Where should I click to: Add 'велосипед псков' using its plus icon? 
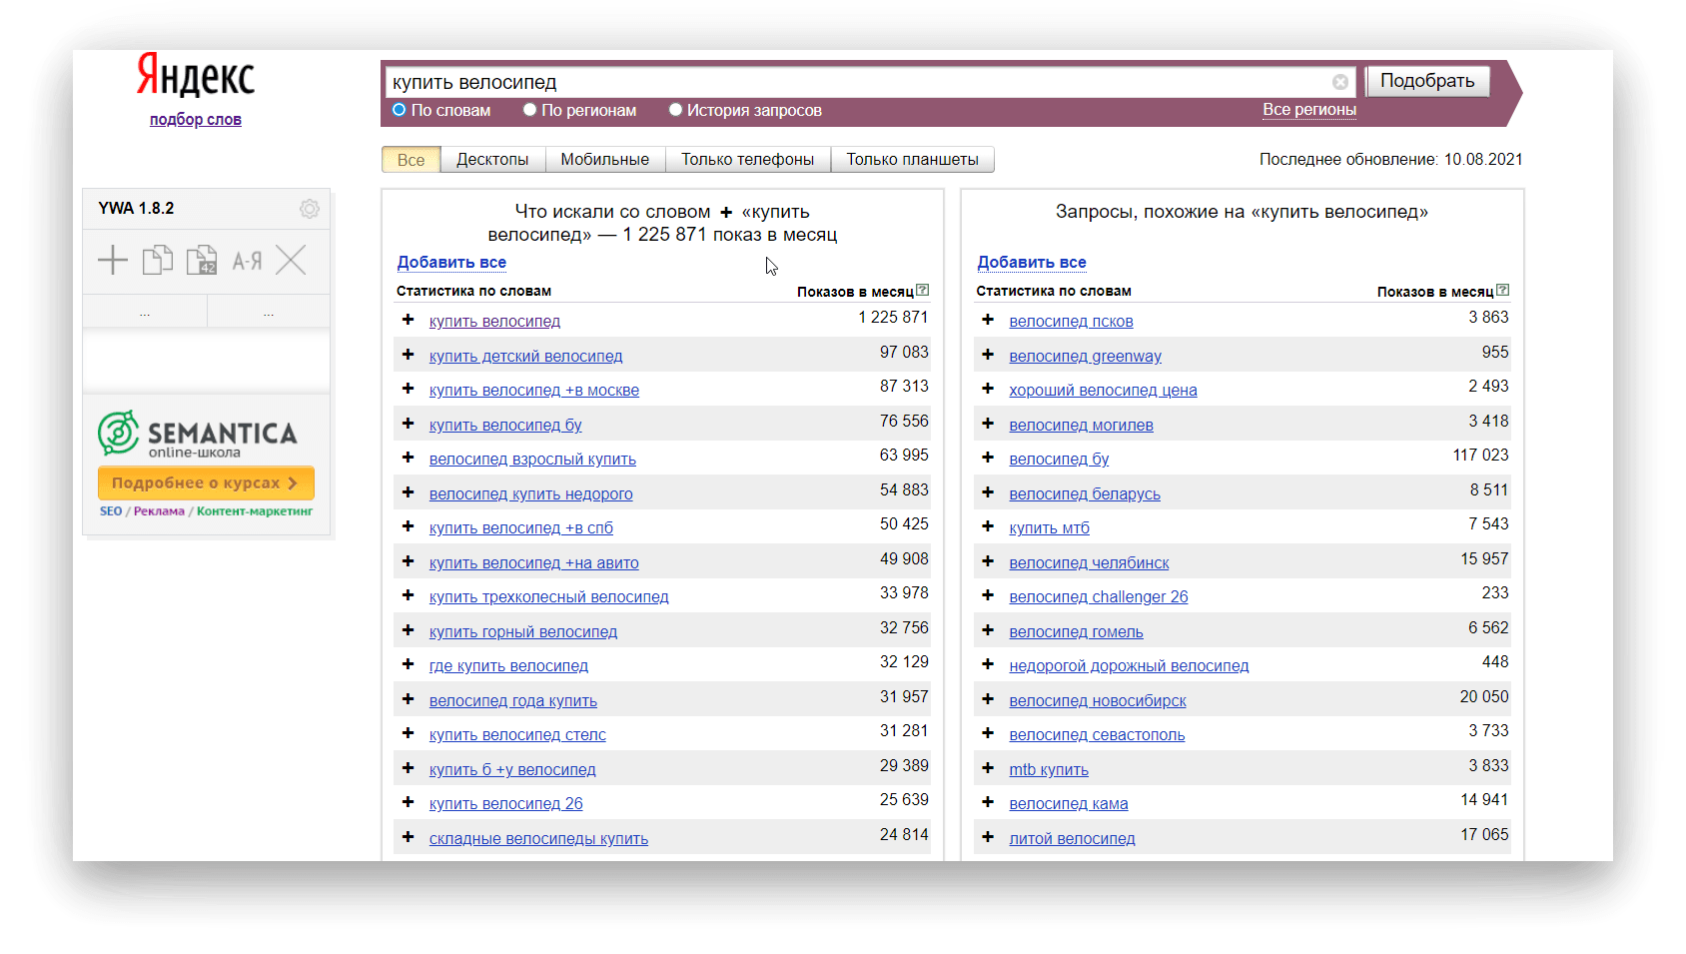(x=988, y=320)
